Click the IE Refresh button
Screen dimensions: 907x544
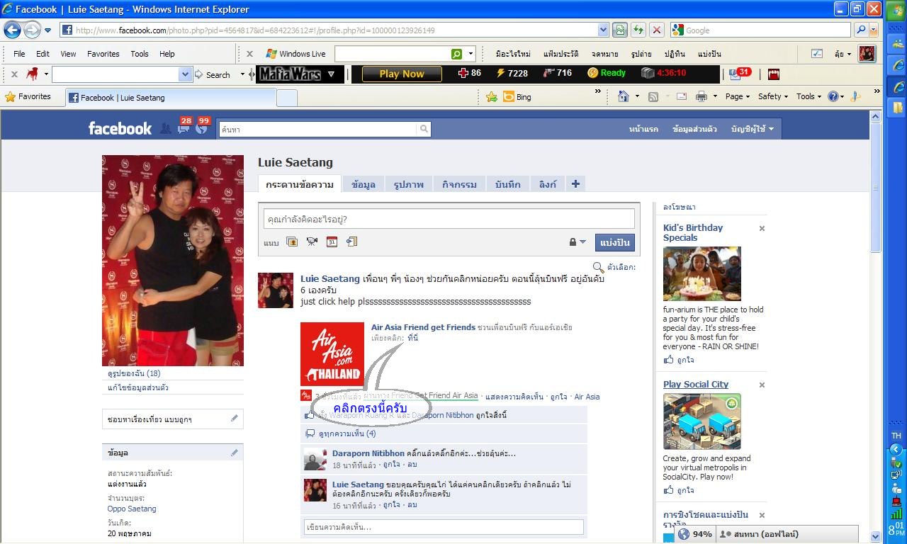[x=638, y=30]
